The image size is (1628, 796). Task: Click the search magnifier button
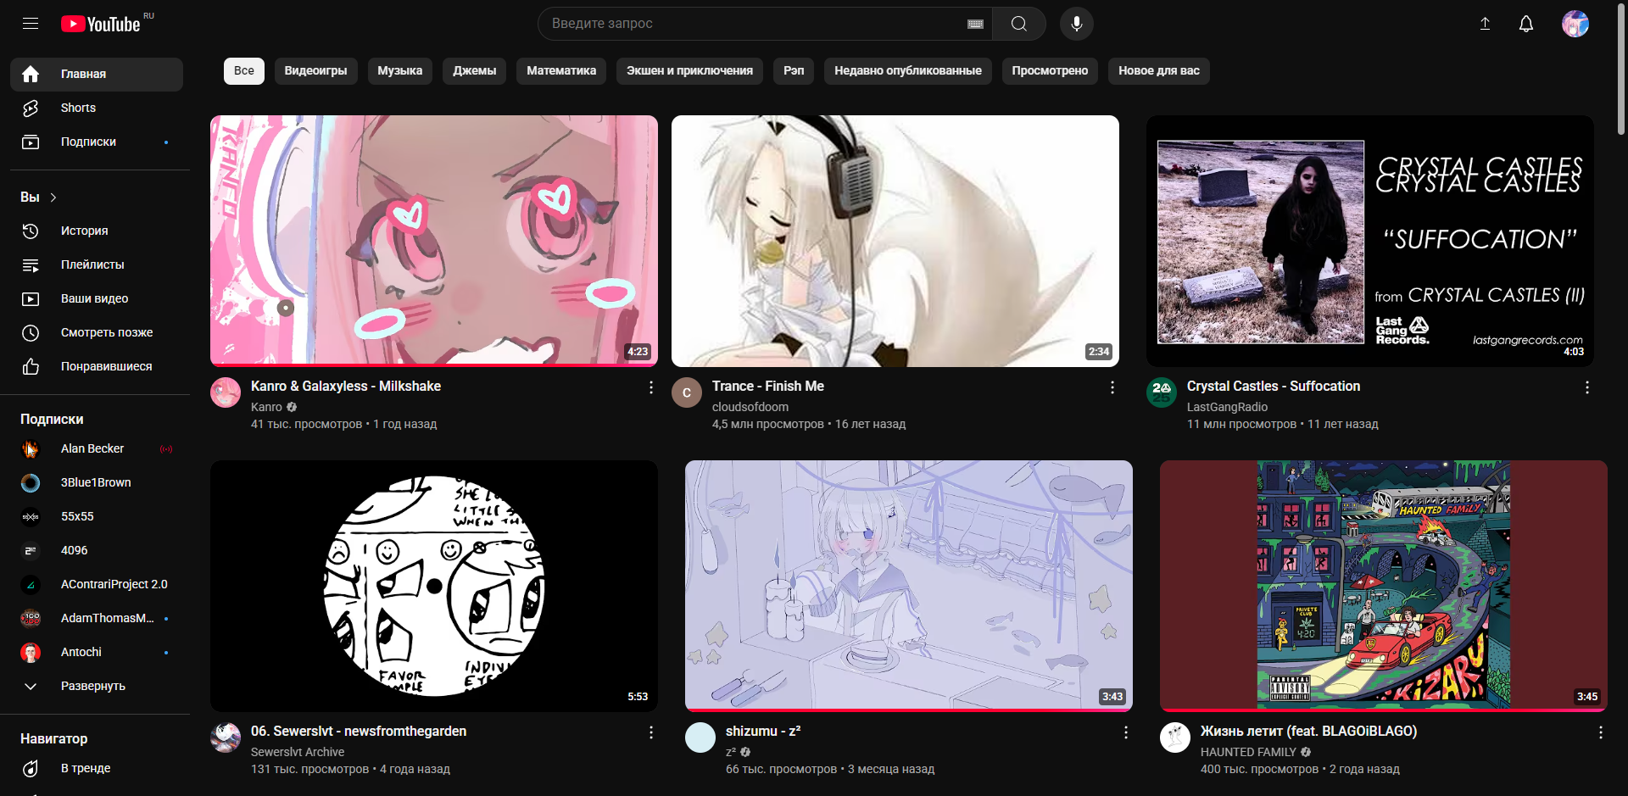(1019, 24)
